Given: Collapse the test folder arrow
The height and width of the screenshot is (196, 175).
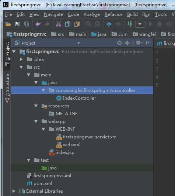Looking at the screenshot, I should [x=29, y=160].
